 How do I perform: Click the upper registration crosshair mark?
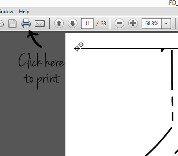(x=81, y=45)
